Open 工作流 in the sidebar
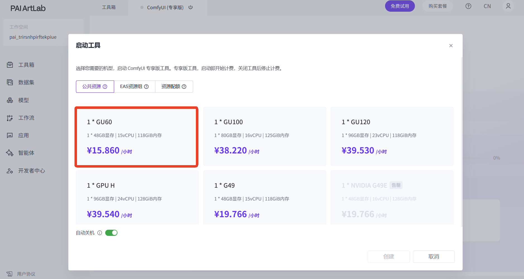Screen dimensions: 524x279 pyautogui.click(x=26, y=118)
